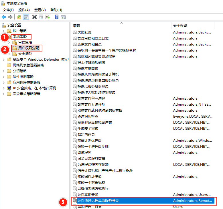Click the policy icon beside 关闭系统
Screen dimensions: 223x209
(x=75, y=32)
